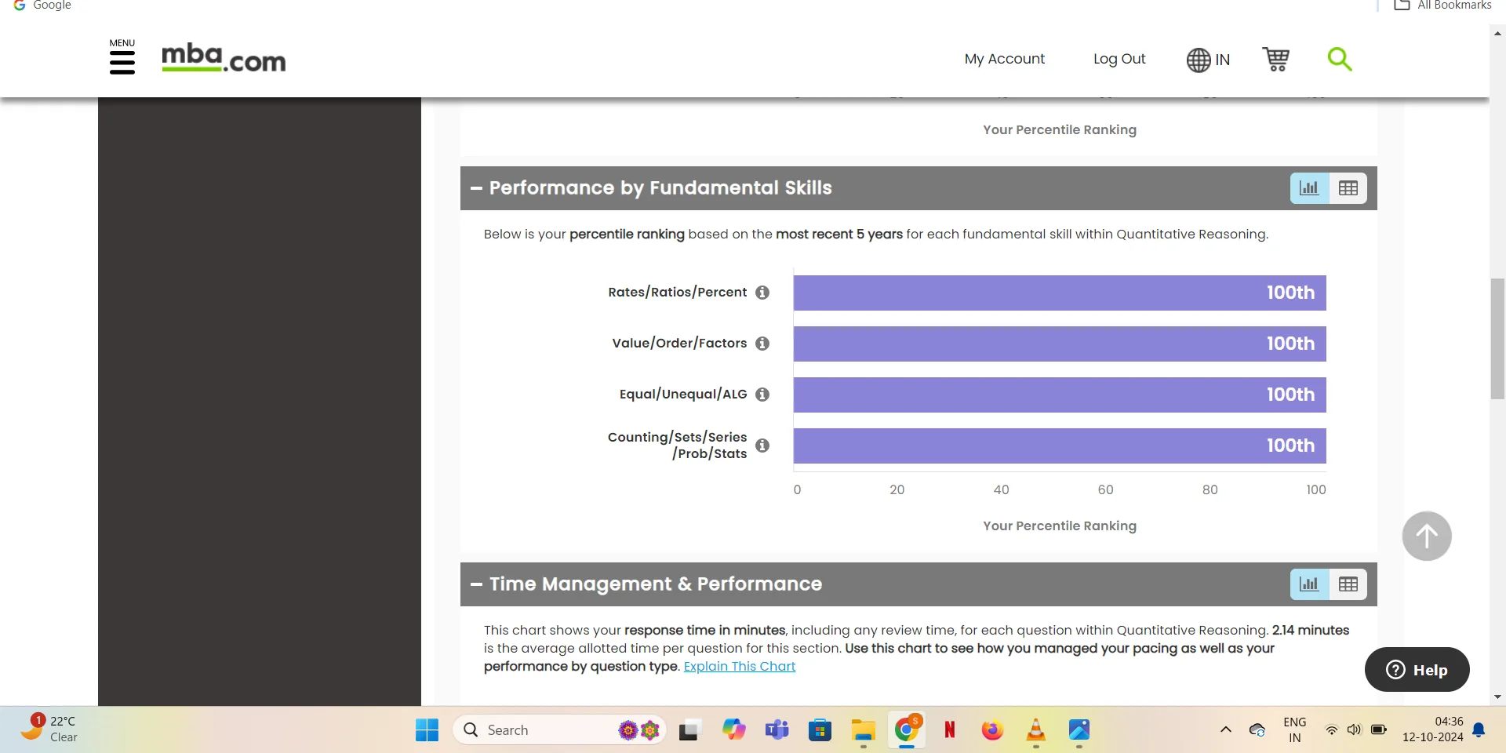Click the info icon beside Rates/Ratios/Percent

762,293
